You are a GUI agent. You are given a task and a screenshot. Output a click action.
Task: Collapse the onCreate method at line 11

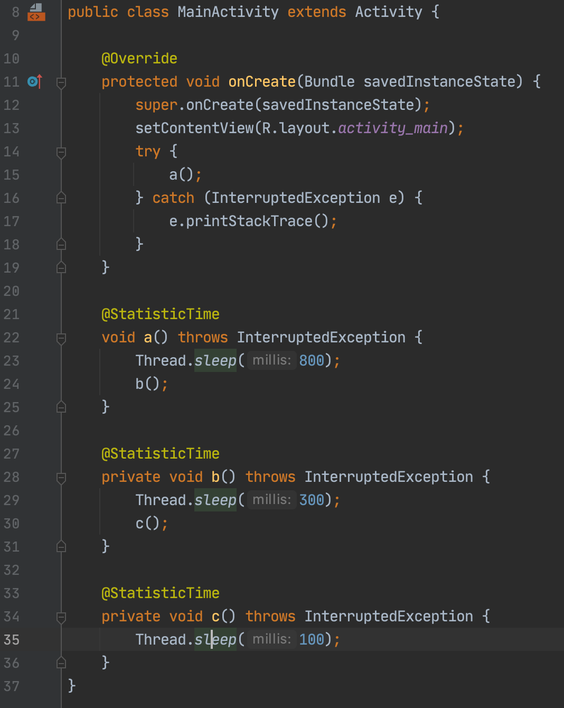coord(61,82)
